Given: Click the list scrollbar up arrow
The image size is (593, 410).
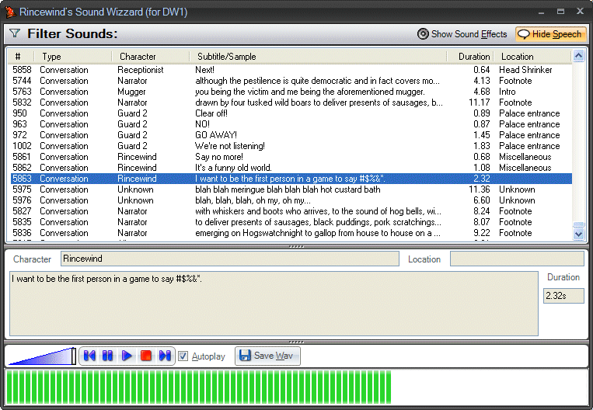Looking at the screenshot, I should (x=578, y=56).
